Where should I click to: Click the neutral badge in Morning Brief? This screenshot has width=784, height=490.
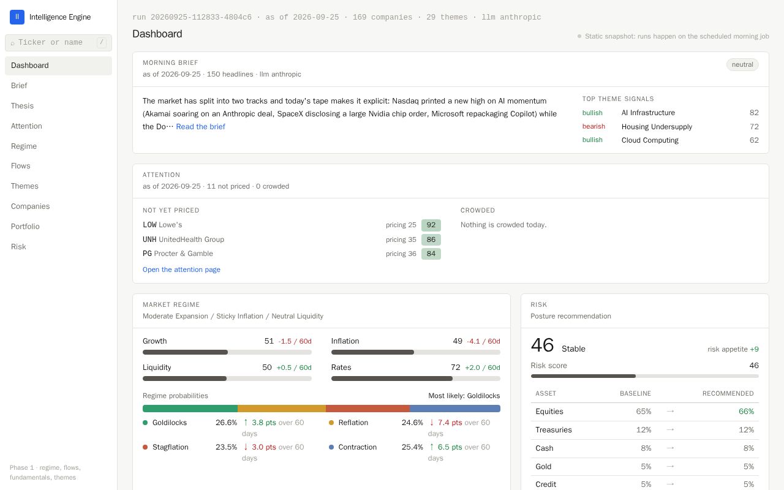point(742,64)
